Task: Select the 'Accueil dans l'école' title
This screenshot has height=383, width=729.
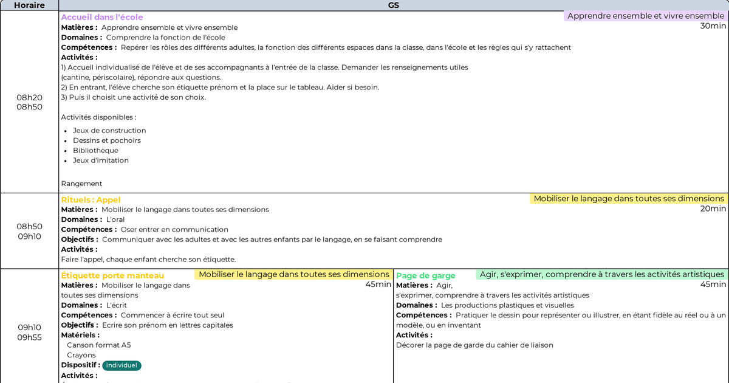Action: [x=102, y=17]
